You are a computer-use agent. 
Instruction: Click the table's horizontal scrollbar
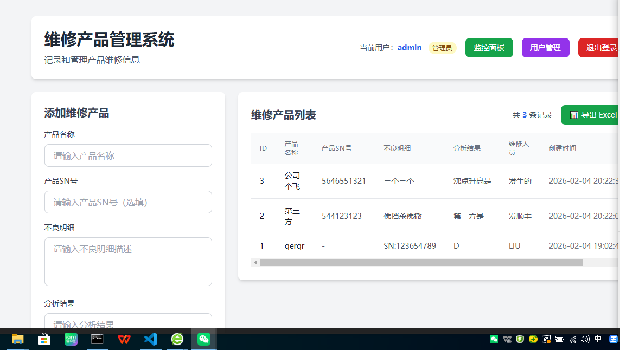[x=423, y=262]
